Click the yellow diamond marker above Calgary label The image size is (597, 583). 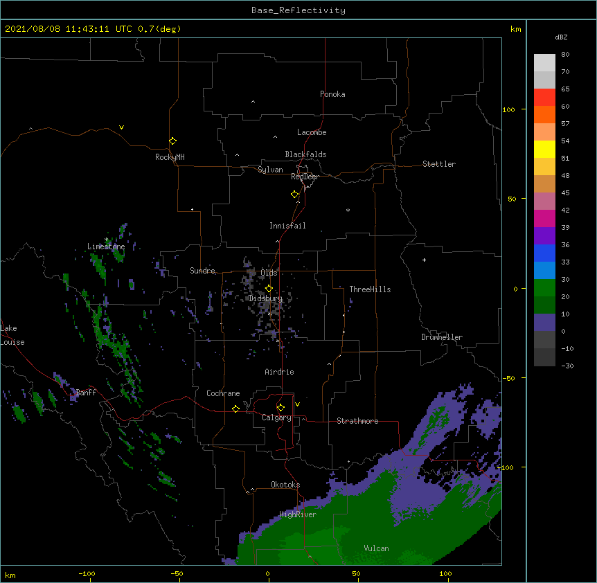(280, 408)
